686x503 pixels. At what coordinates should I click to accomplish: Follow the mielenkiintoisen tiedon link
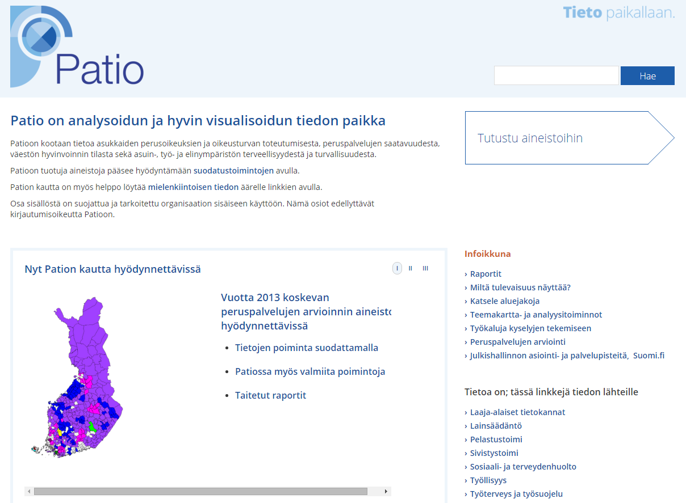pos(193,187)
